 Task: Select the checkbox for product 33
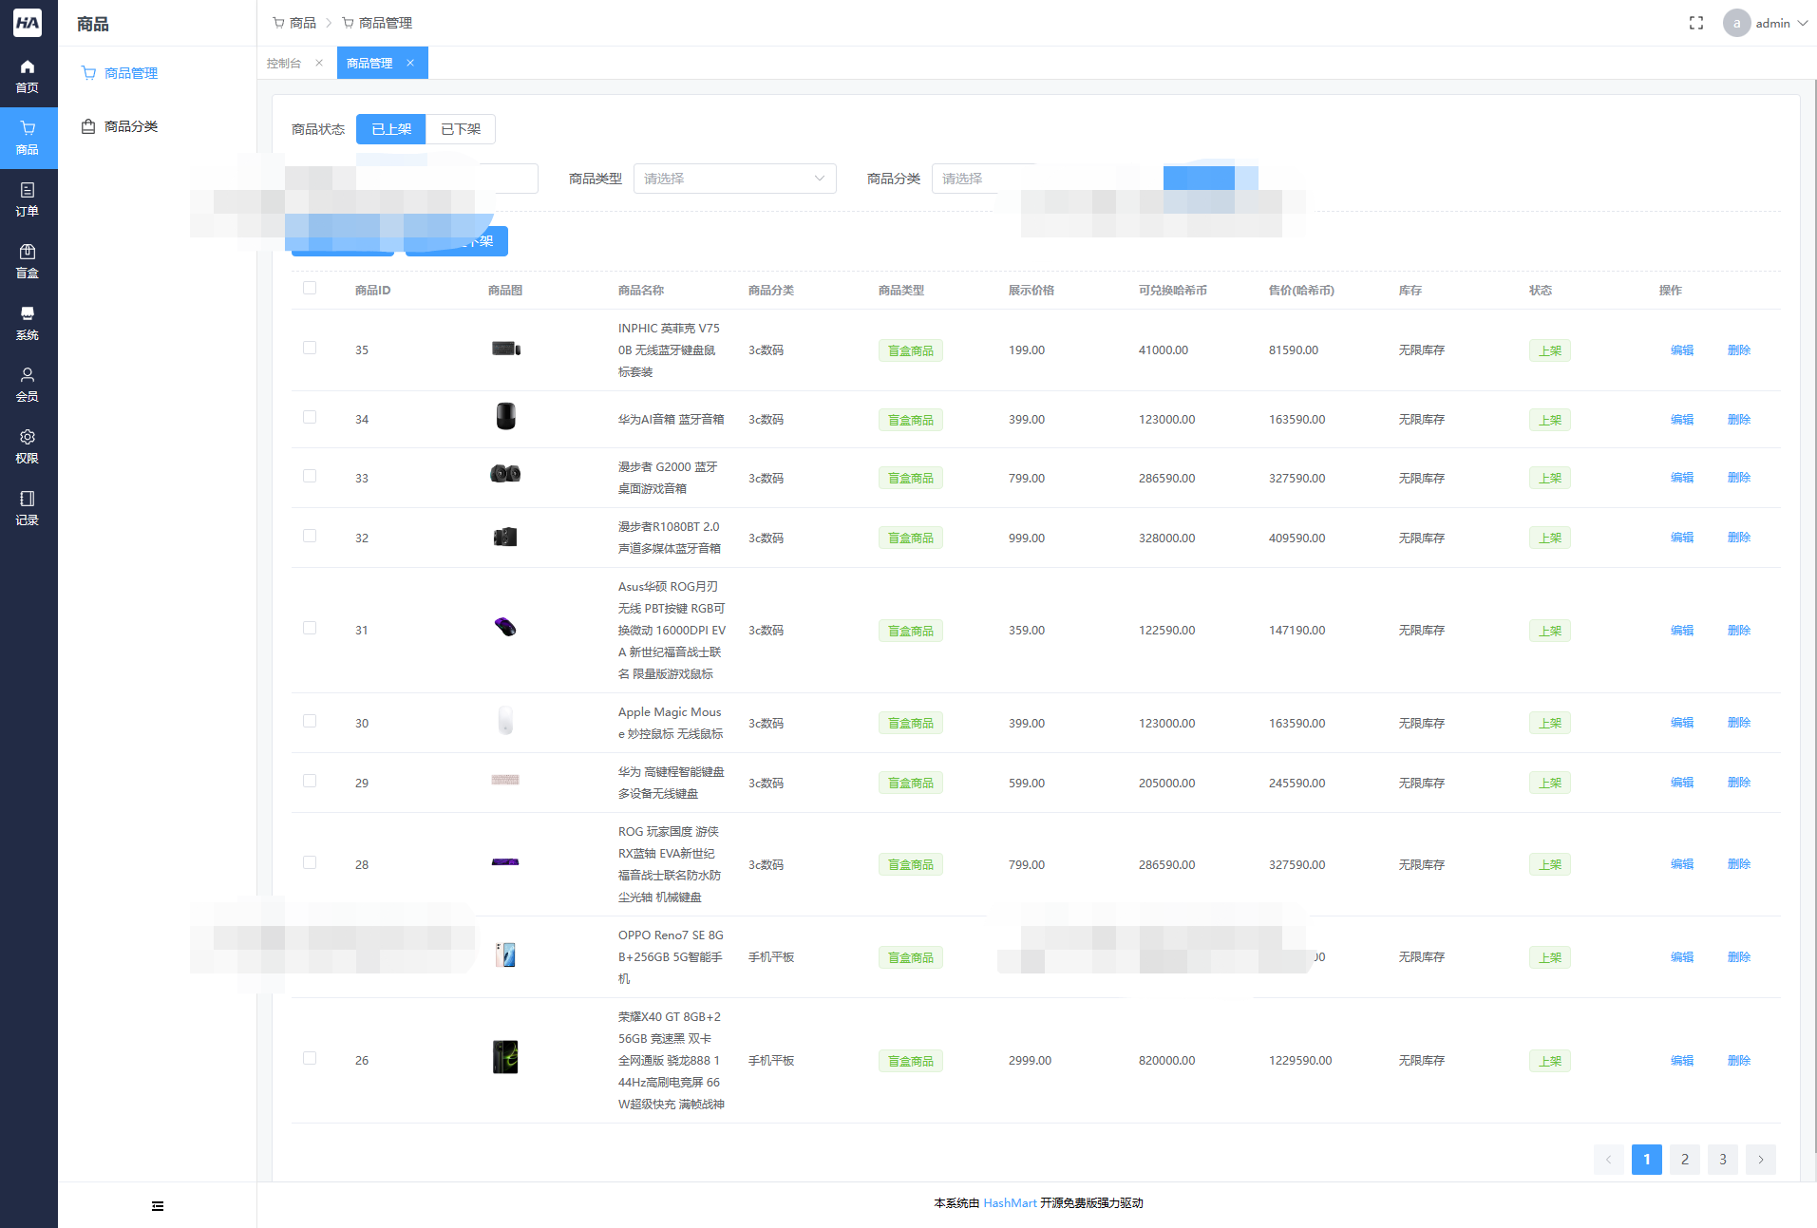click(310, 476)
